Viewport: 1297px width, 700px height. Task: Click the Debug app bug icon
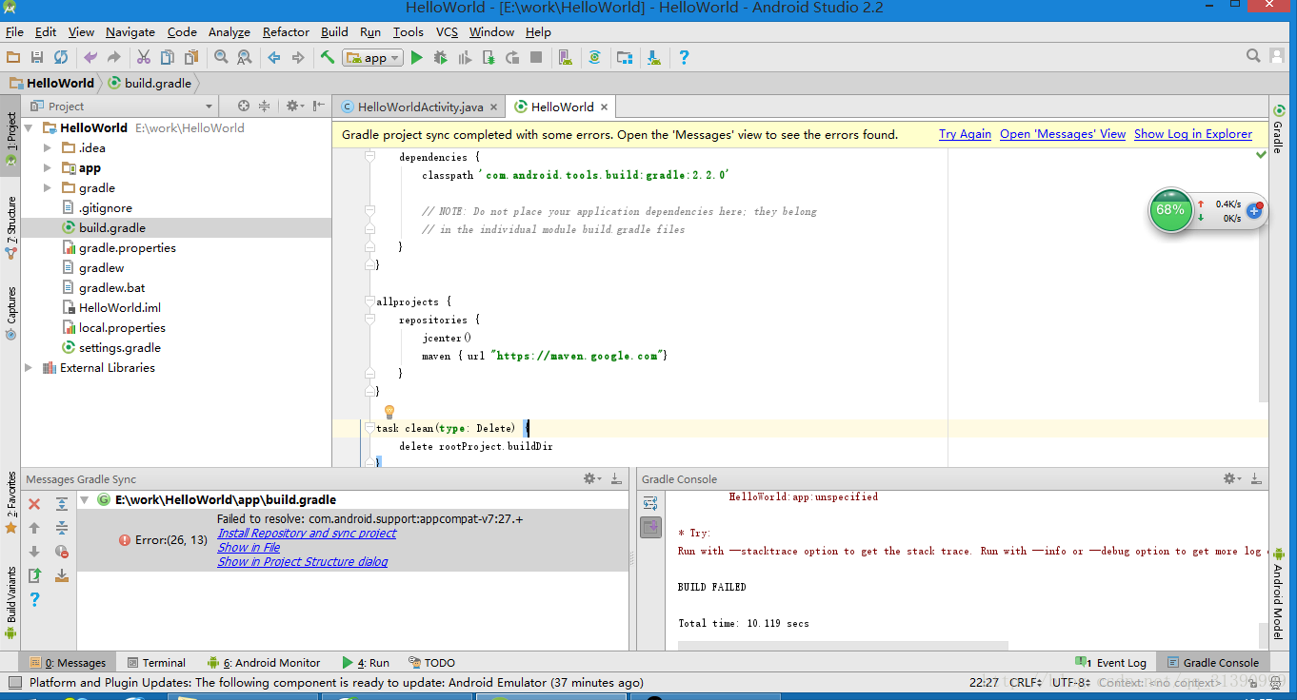point(440,57)
